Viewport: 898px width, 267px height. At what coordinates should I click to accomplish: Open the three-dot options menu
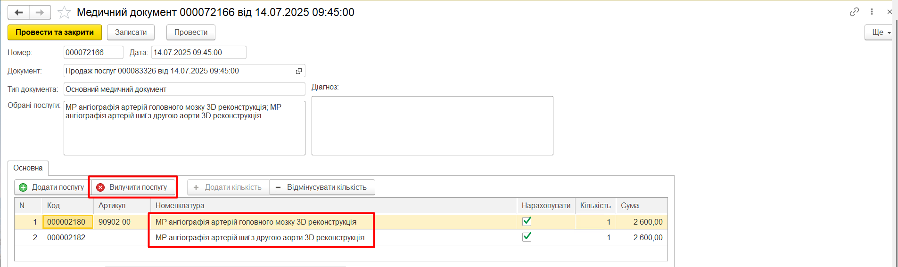pyautogui.click(x=872, y=12)
